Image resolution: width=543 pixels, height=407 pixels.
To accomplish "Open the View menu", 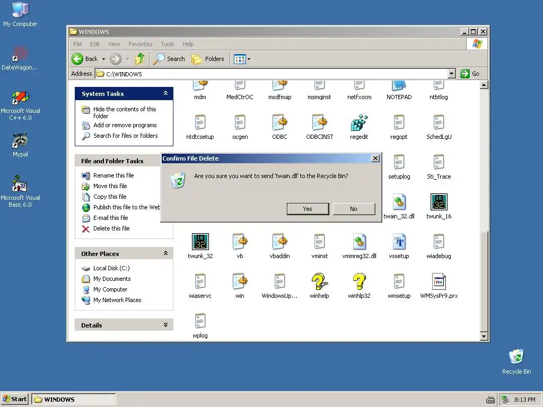I will 114,44.
